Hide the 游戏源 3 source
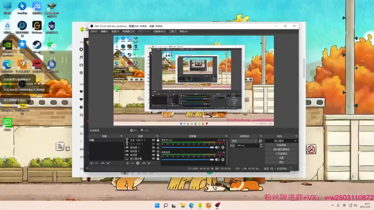 coord(153,147)
